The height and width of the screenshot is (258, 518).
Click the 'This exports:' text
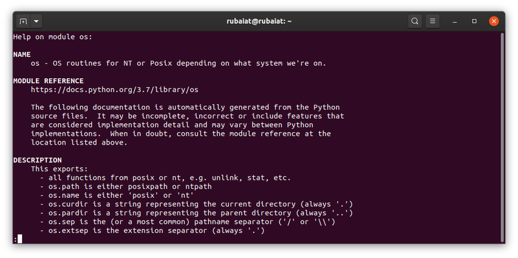60,169
